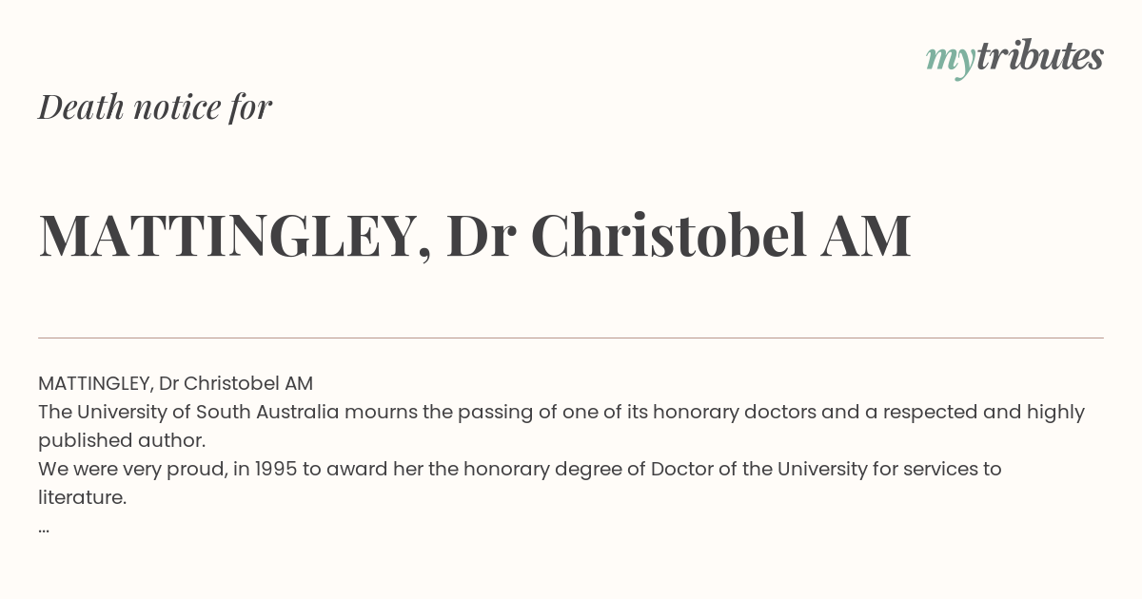This screenshot has width=1142, height=599.
Task: Click the green "my" part of the logo
Action: click(x=951, y=62)
